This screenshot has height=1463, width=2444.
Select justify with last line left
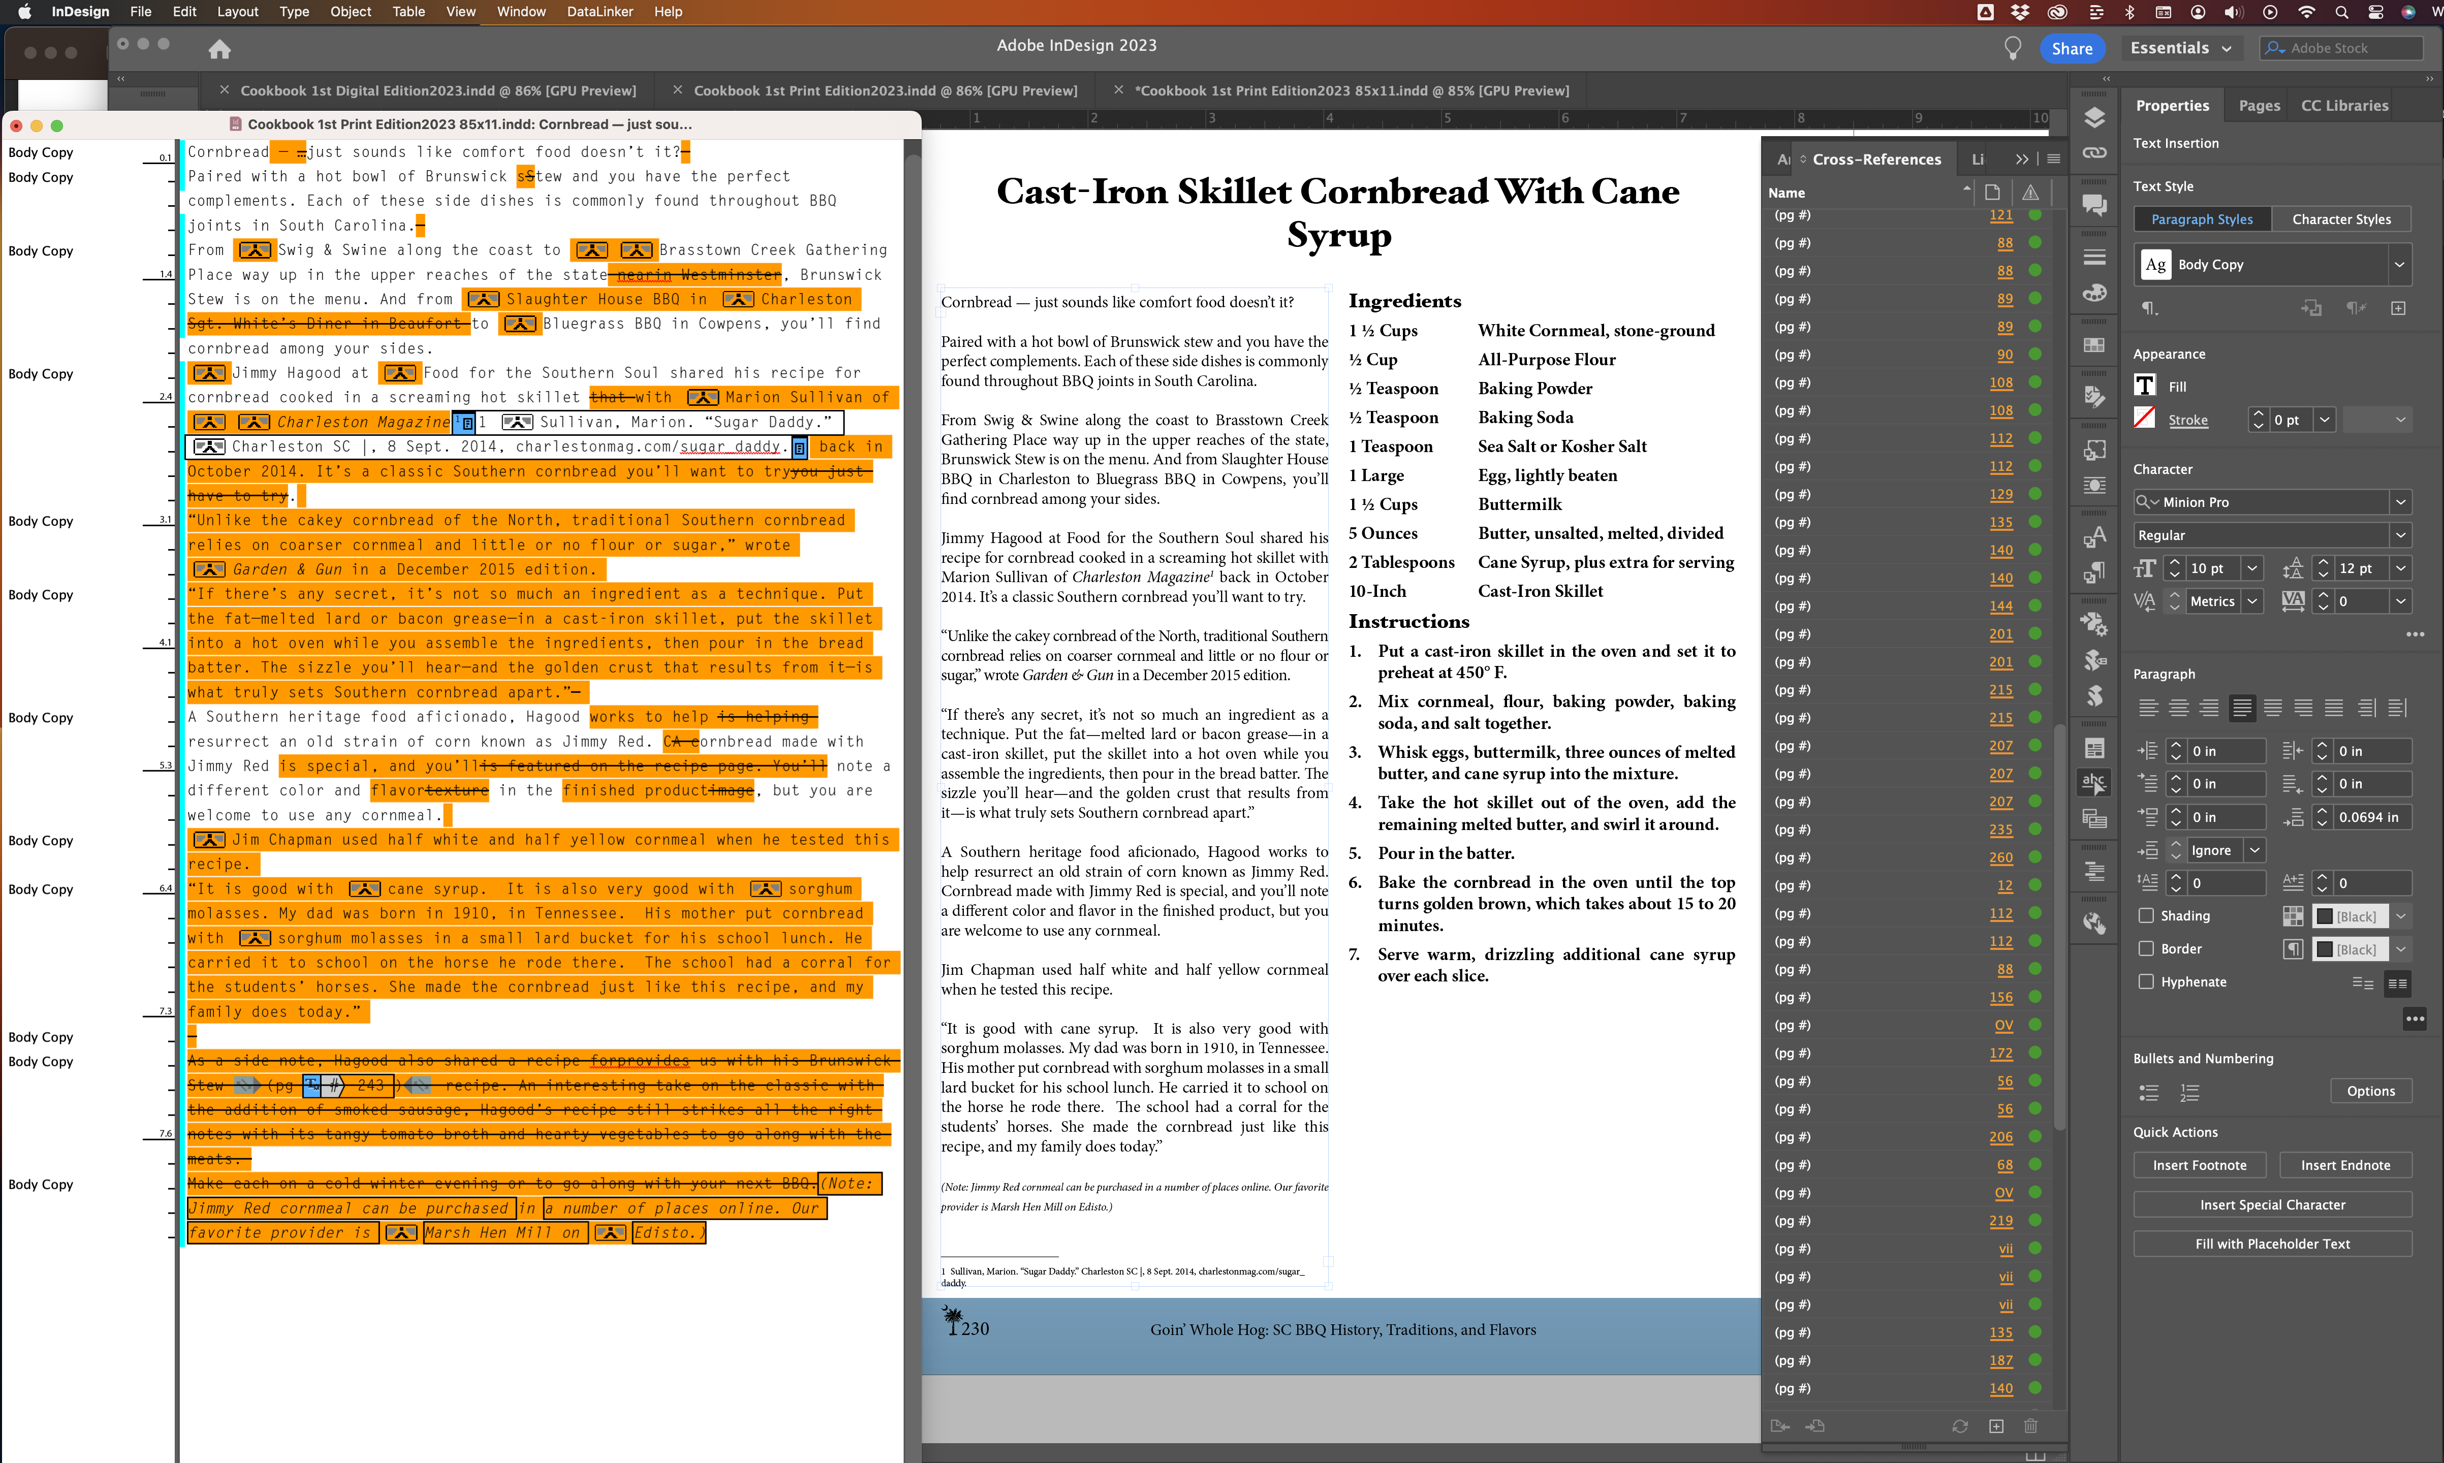2241,707
